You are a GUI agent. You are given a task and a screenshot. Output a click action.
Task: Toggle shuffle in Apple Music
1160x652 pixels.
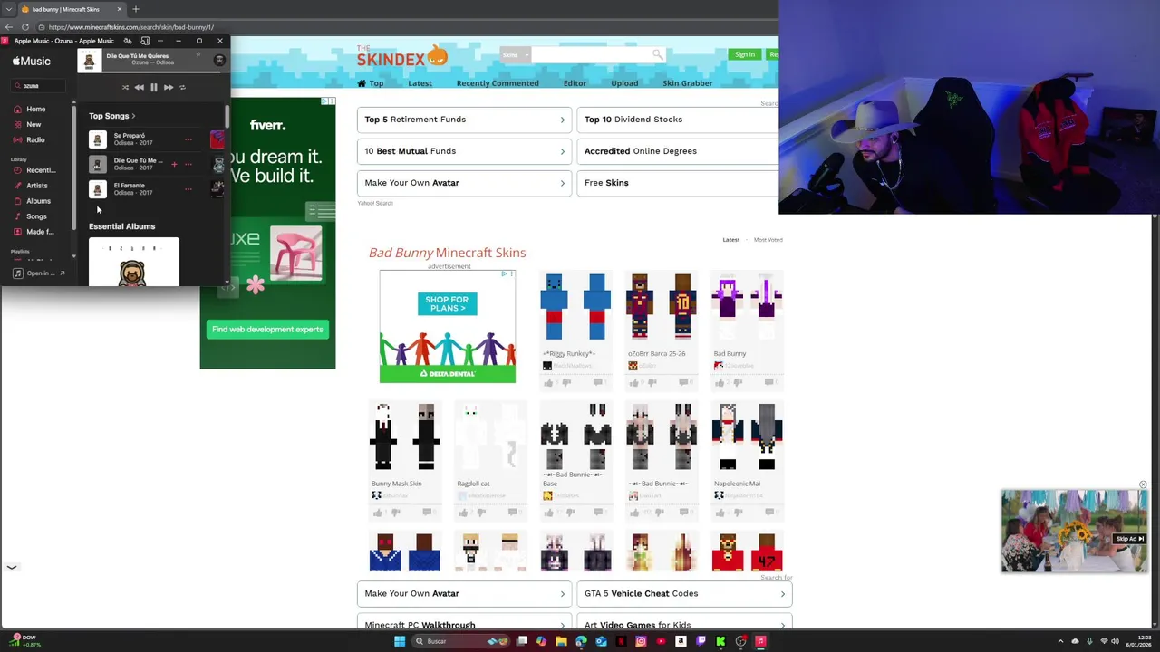(x=125, y=88)
